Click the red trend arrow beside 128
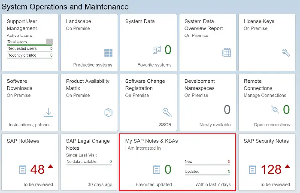Screen dimensions: 300x193 click(x=288, y=166)
